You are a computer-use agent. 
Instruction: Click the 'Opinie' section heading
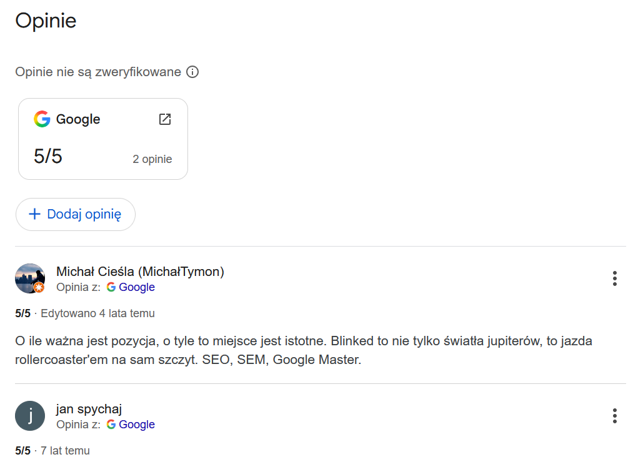(x=46, y=21)
